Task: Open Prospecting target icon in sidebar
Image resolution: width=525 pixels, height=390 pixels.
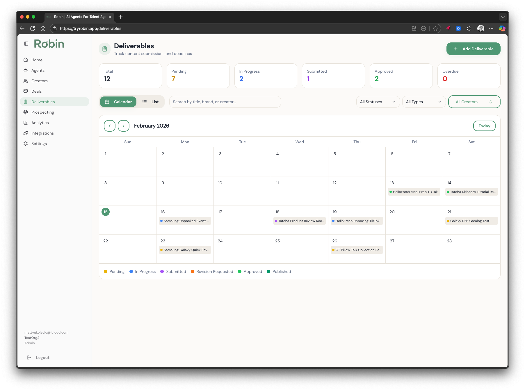Action: click(x=26, y=112)
